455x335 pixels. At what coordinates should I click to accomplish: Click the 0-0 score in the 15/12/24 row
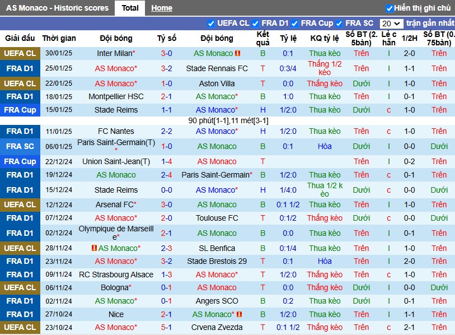click(167, 190)
